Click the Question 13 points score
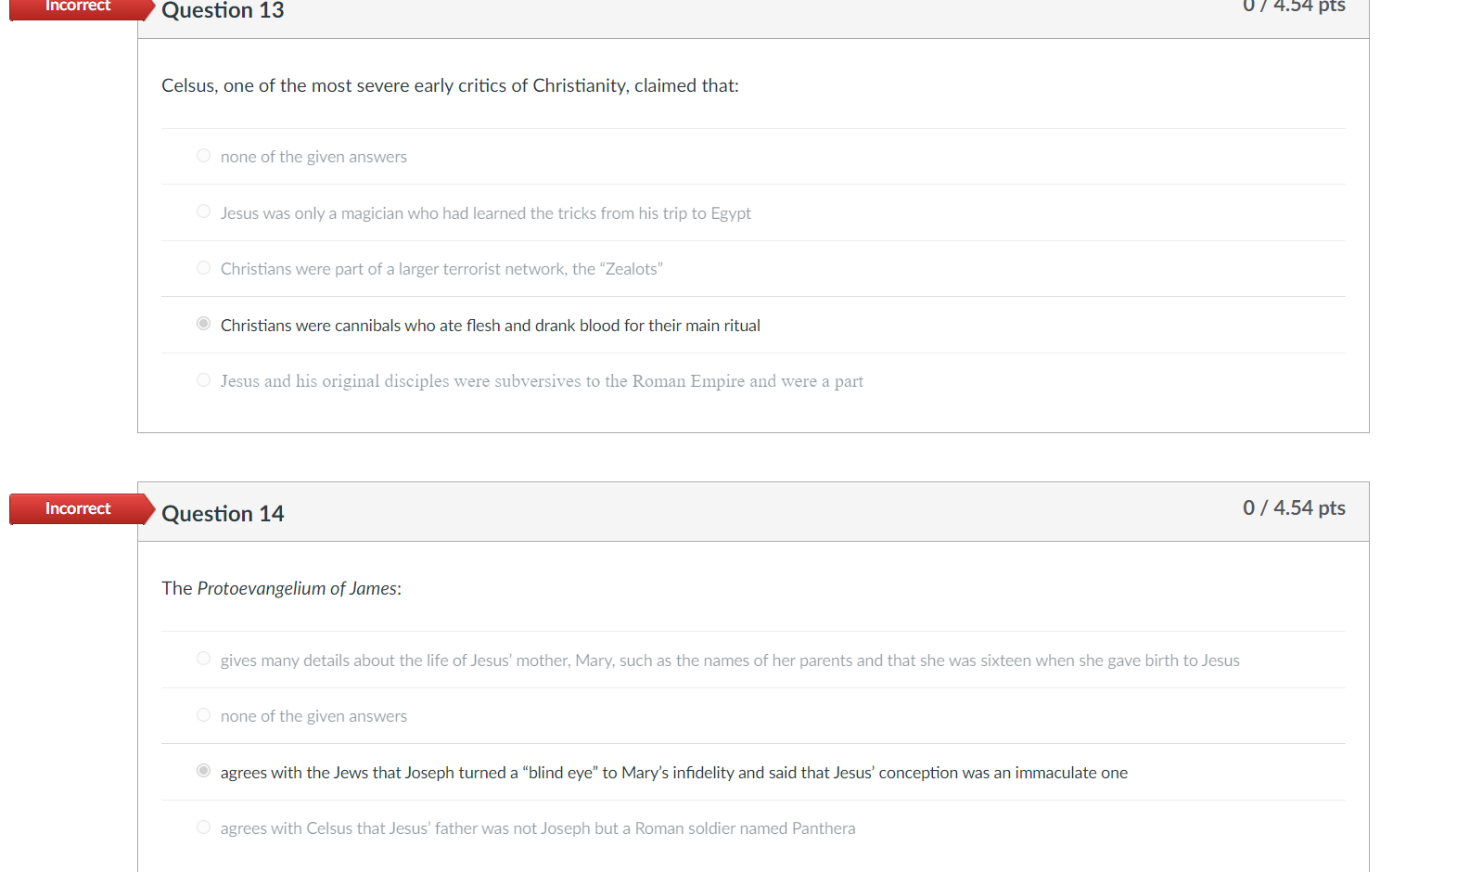Viewport: 1457px width, 872px height. 1294,6
